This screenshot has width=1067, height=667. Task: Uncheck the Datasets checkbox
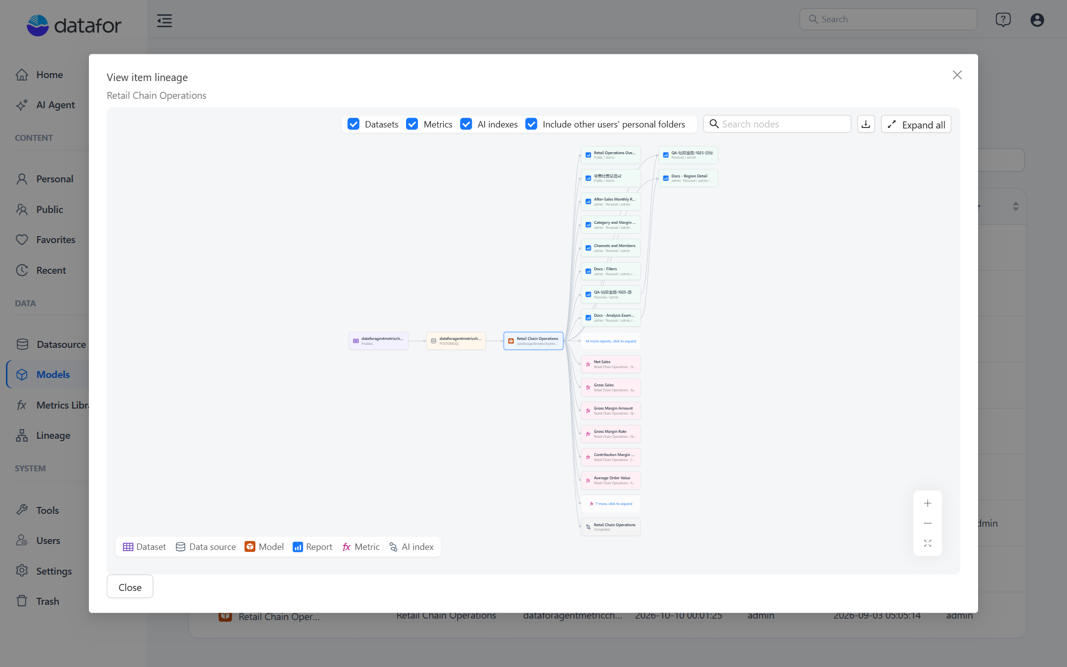[354, 124]
